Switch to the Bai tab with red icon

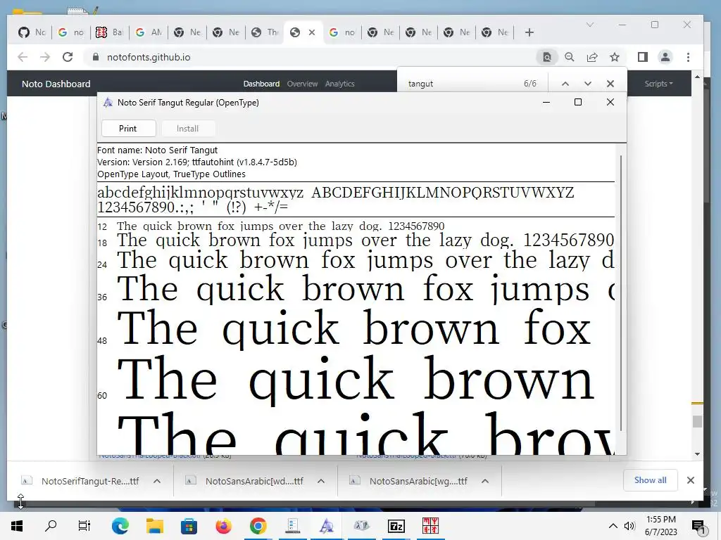109,32
